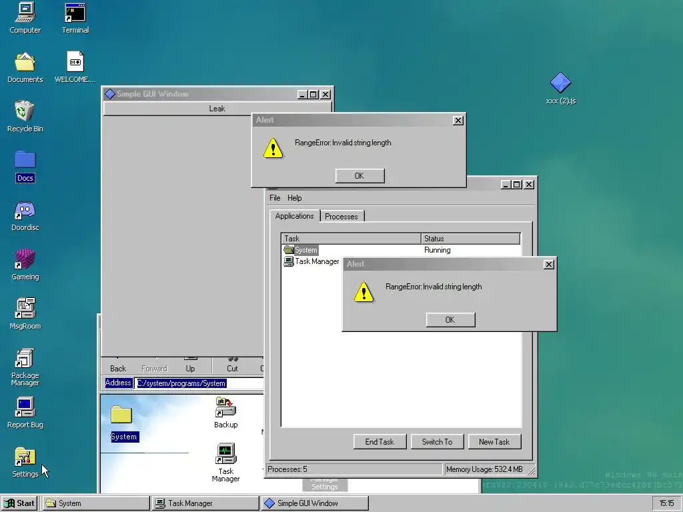Click the Running status of System task

[x=438, y=250]
